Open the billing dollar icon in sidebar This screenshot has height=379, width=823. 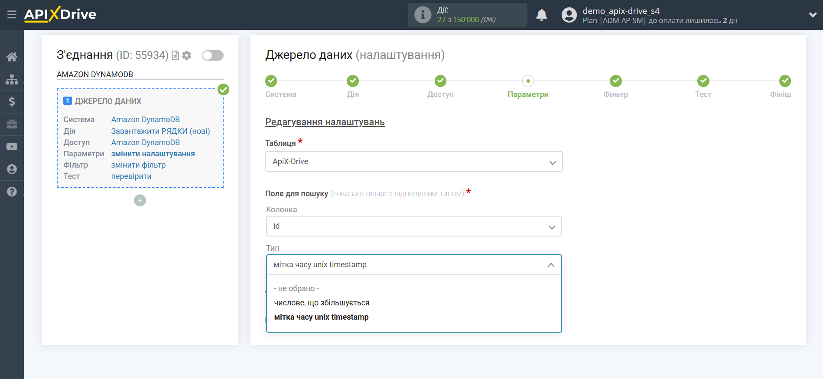point(12,102)
